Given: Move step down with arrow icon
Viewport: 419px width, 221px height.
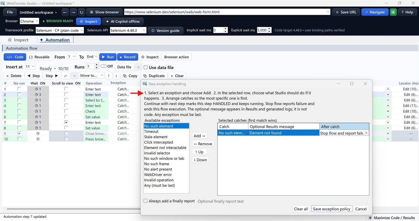Looking at the screenshot, I should (x=116, y=76).
